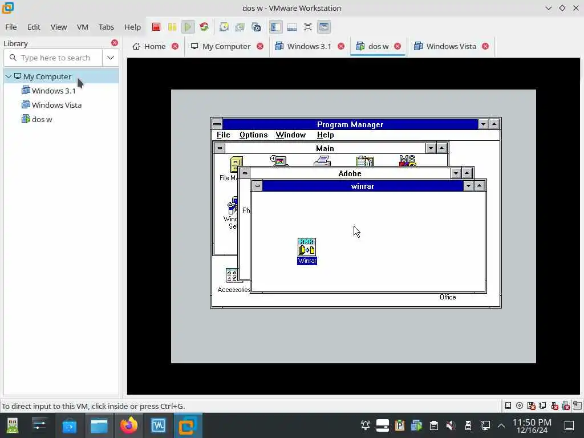The image size is (584, 438).
Task: Click the Clipboard Viewer icon in Main
Action: click(364, 161)
